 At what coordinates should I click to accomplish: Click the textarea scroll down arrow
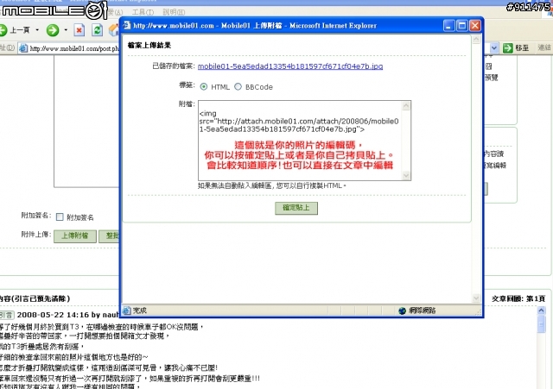[406, 175]
